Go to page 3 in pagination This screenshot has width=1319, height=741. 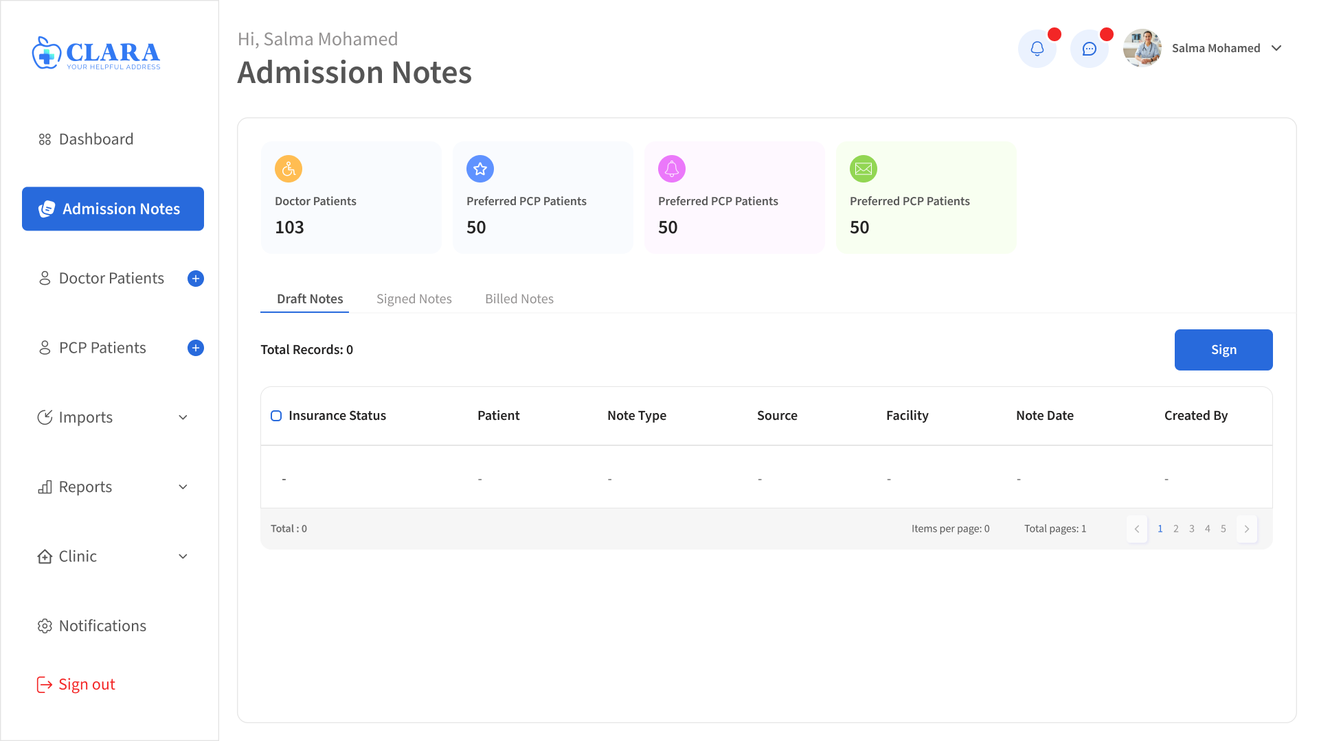click(1192, 529)
